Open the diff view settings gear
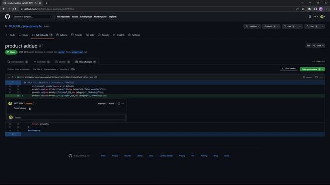Image resolution: width=330 pixels, height=185 pixels. [x=73, y=69]
